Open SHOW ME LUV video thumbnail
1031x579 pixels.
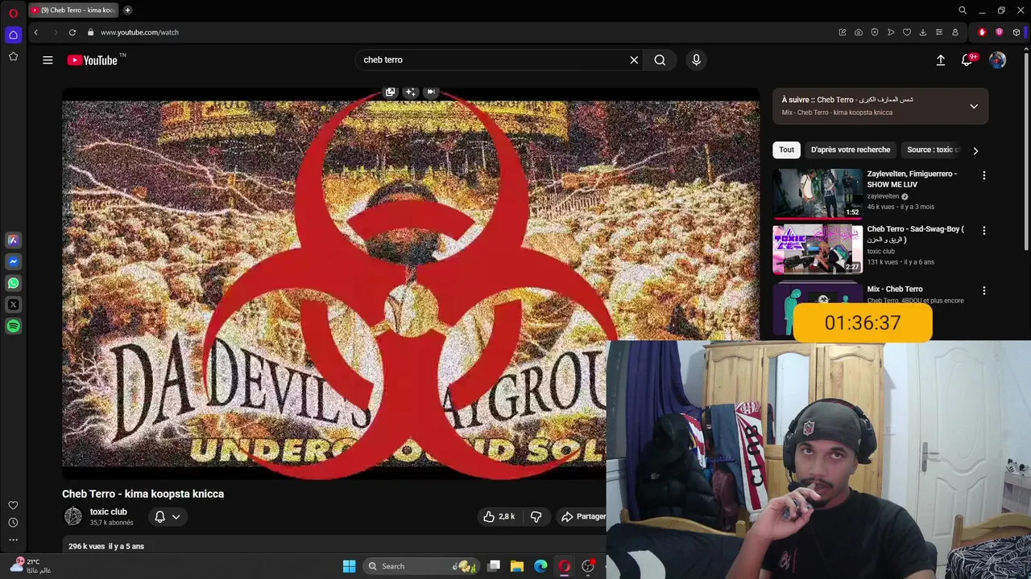(817, 194)
